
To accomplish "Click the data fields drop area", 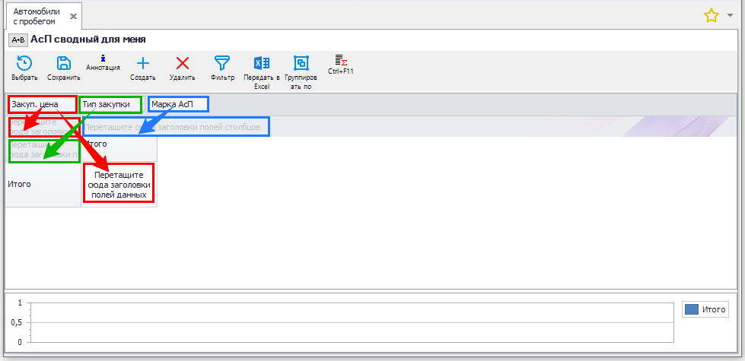I will tap(118, 184).
